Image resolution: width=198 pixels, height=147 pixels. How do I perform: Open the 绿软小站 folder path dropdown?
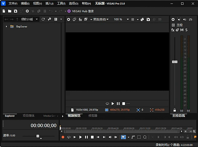point(37,19)
